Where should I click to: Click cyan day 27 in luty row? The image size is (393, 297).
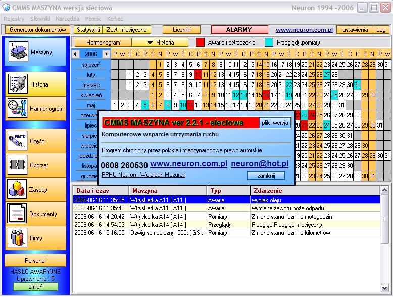[327, 74]
